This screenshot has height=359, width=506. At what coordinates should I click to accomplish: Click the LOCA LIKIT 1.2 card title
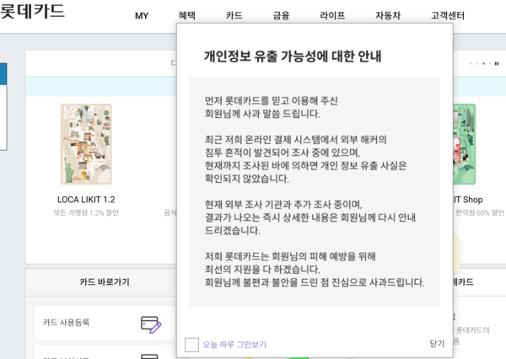(x=86, y=200)
